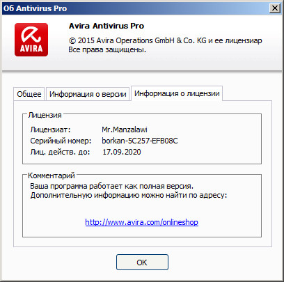Confirm the dialog with the OK button

142,263
